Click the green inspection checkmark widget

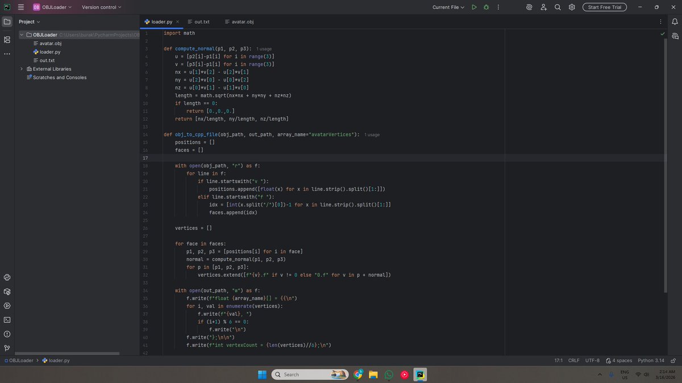point(663,34)
